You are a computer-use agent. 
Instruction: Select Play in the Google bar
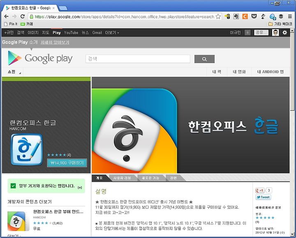click(57, 32)
